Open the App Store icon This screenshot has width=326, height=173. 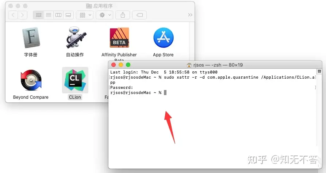164,37
